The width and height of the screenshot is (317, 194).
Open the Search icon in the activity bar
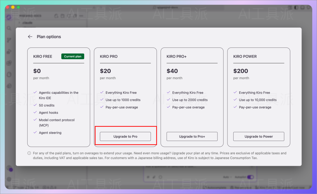click(9, 28)
